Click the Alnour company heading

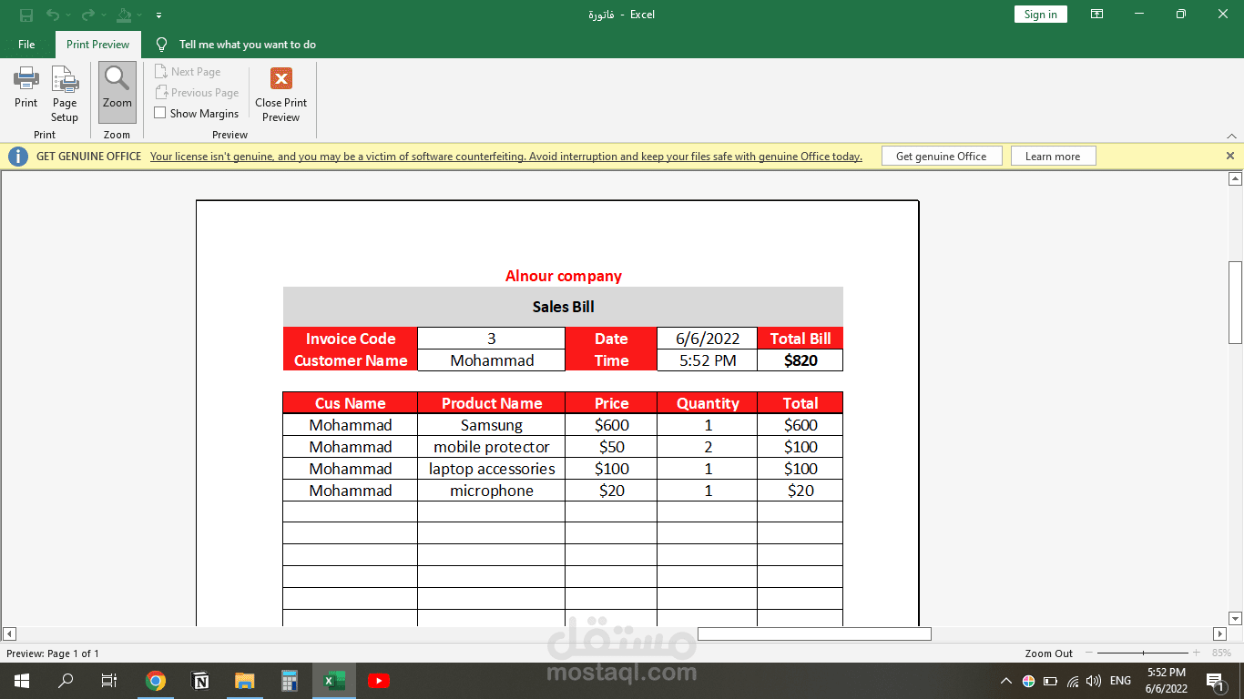(564, 276)
